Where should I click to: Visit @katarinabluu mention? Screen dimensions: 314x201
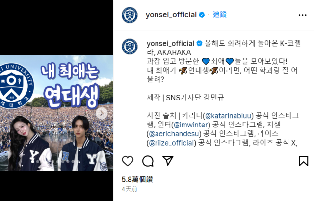(229, 116)
